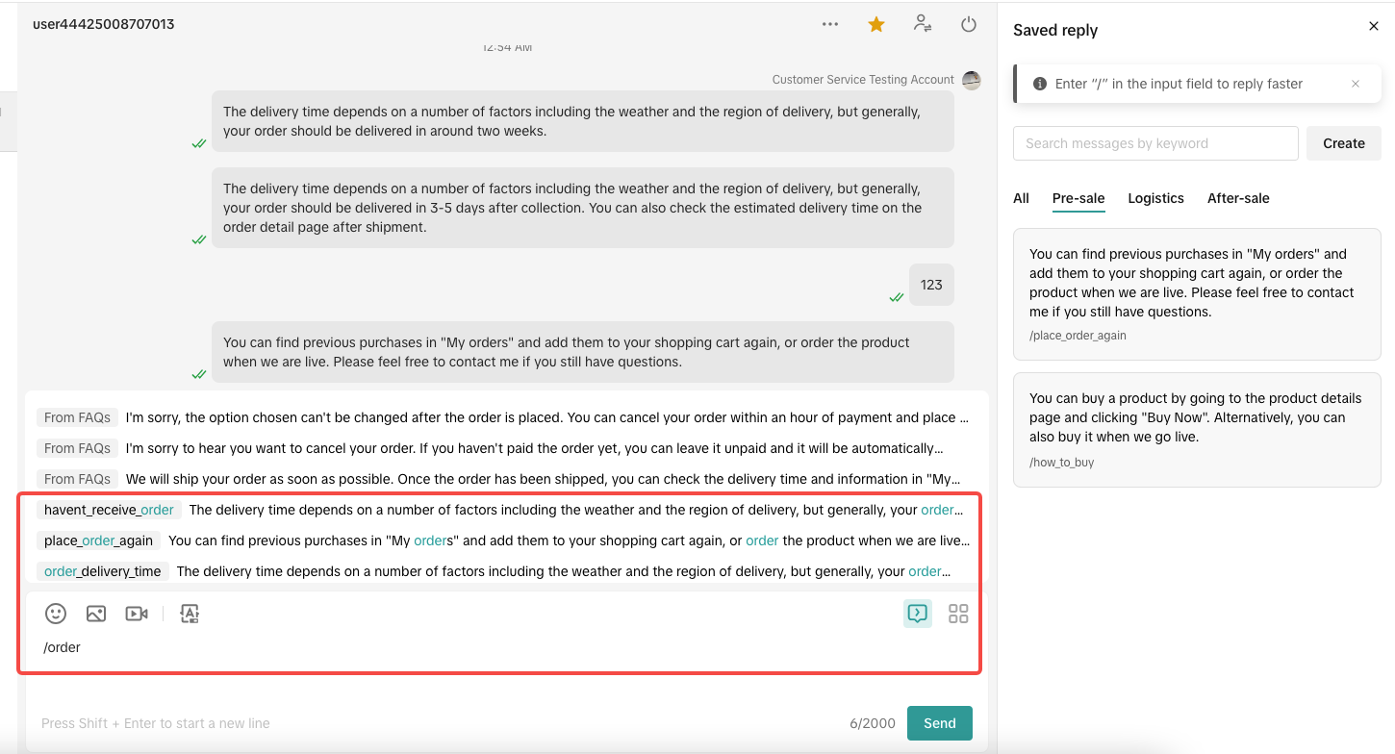Image resolution: width=1395 pixels, height=754 pixels.
Task: Toggle the gold star on conversation
Action: [x=876, y=24]
